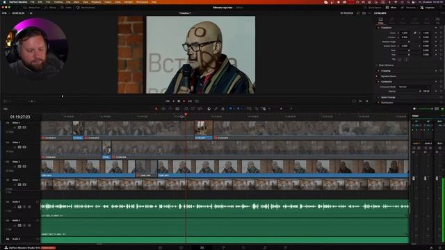The image size is (445, 250).
Task: Click the Overwrite Clip edit icon
Action: click(x=193, y=108)
